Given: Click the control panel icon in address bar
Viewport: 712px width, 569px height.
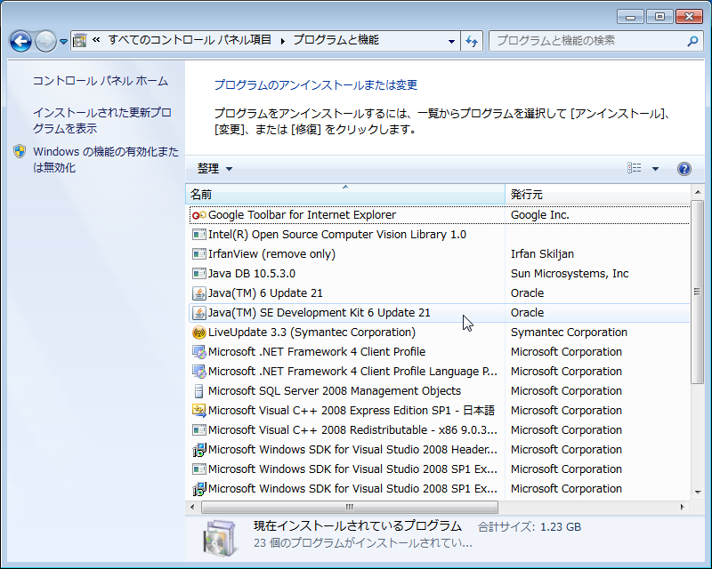Looking at the screenshot, I should click(x=80, y=41).
